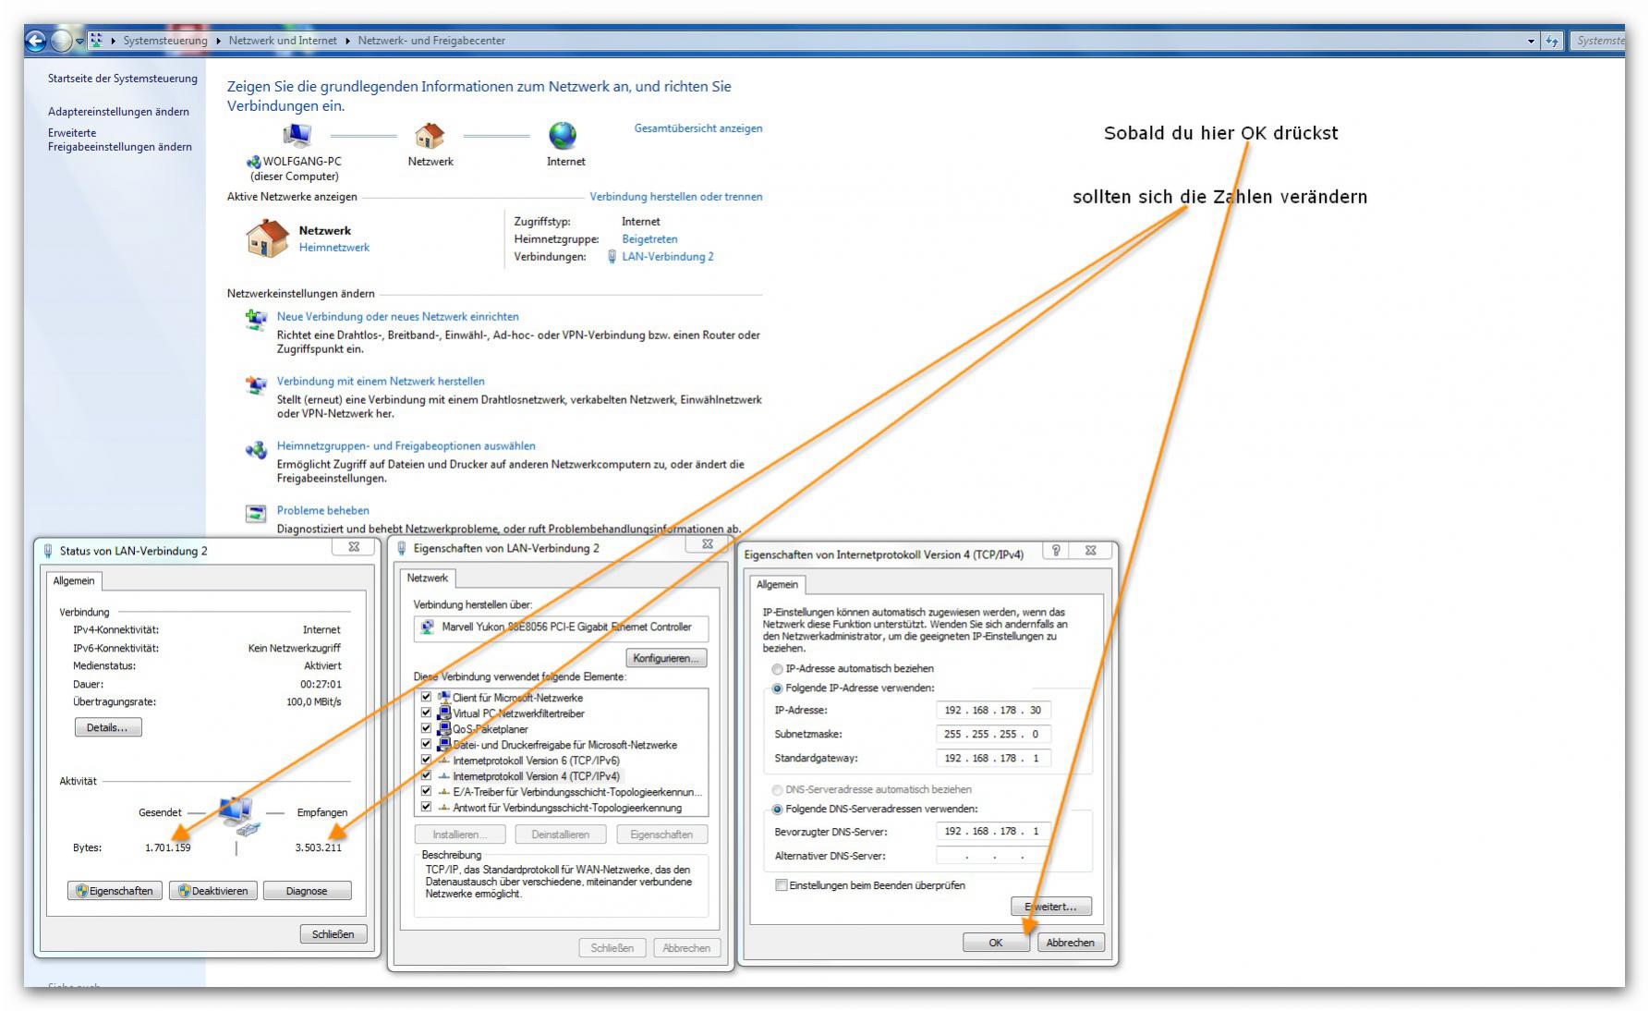The height and width of the screenshot is (1011, 1649).
Task: Click the Verbindung mit Netzwerk herstellen icon
Action: click(x=256, y=384)
